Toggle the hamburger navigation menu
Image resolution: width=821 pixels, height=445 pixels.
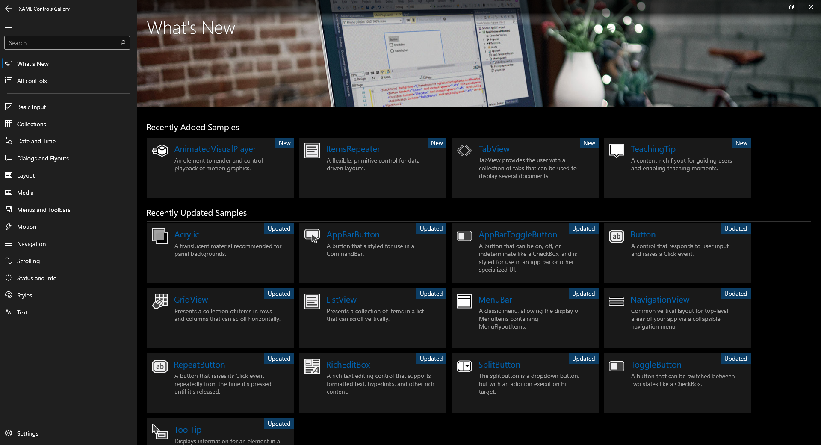coord(9,26)
